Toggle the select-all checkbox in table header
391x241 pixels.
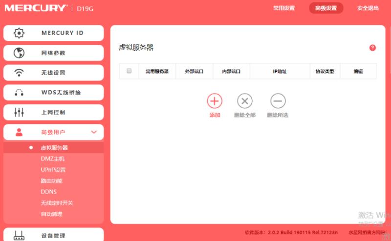129,71
